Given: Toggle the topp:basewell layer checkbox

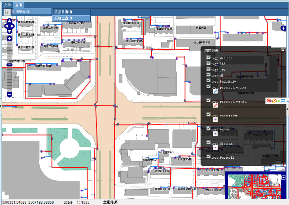Looking at the screenshot, I should point(209,156).
